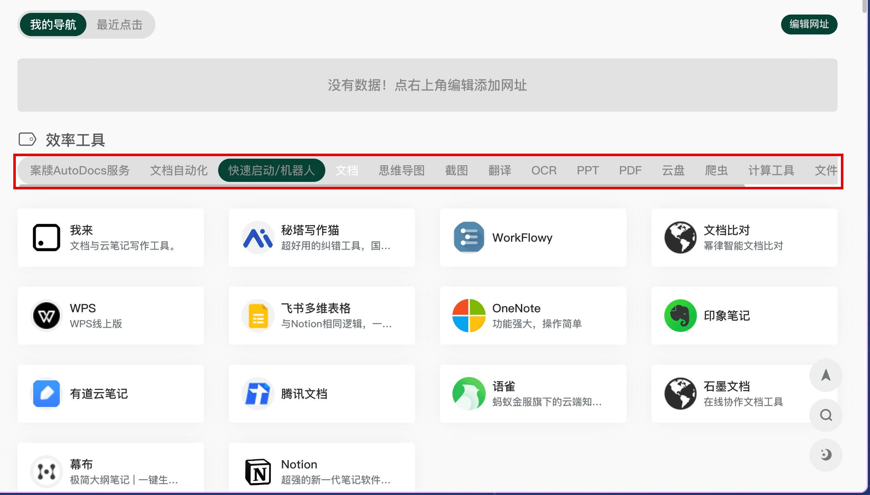Click the 效率工具 tag icon
This screenshot has width=870, height=495.
[27, 139]
